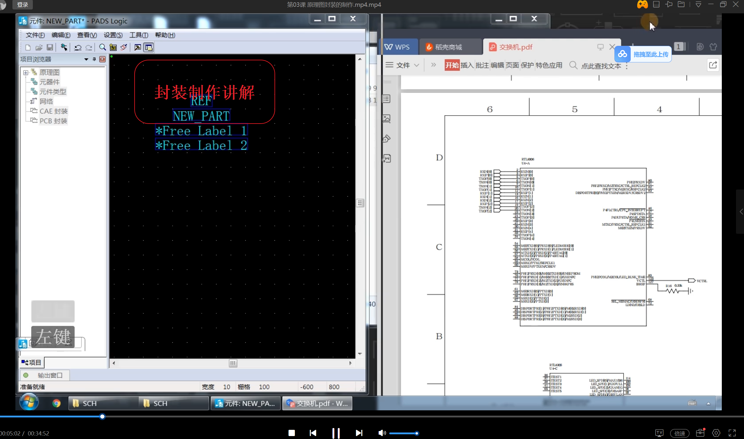744x439 pixels.
Task: Select 元器件 in the project tree
Action: [49, 82]
